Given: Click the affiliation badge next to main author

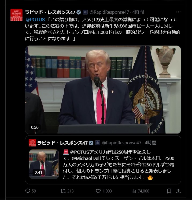Looking at the screenshot, I should [85, 12].
